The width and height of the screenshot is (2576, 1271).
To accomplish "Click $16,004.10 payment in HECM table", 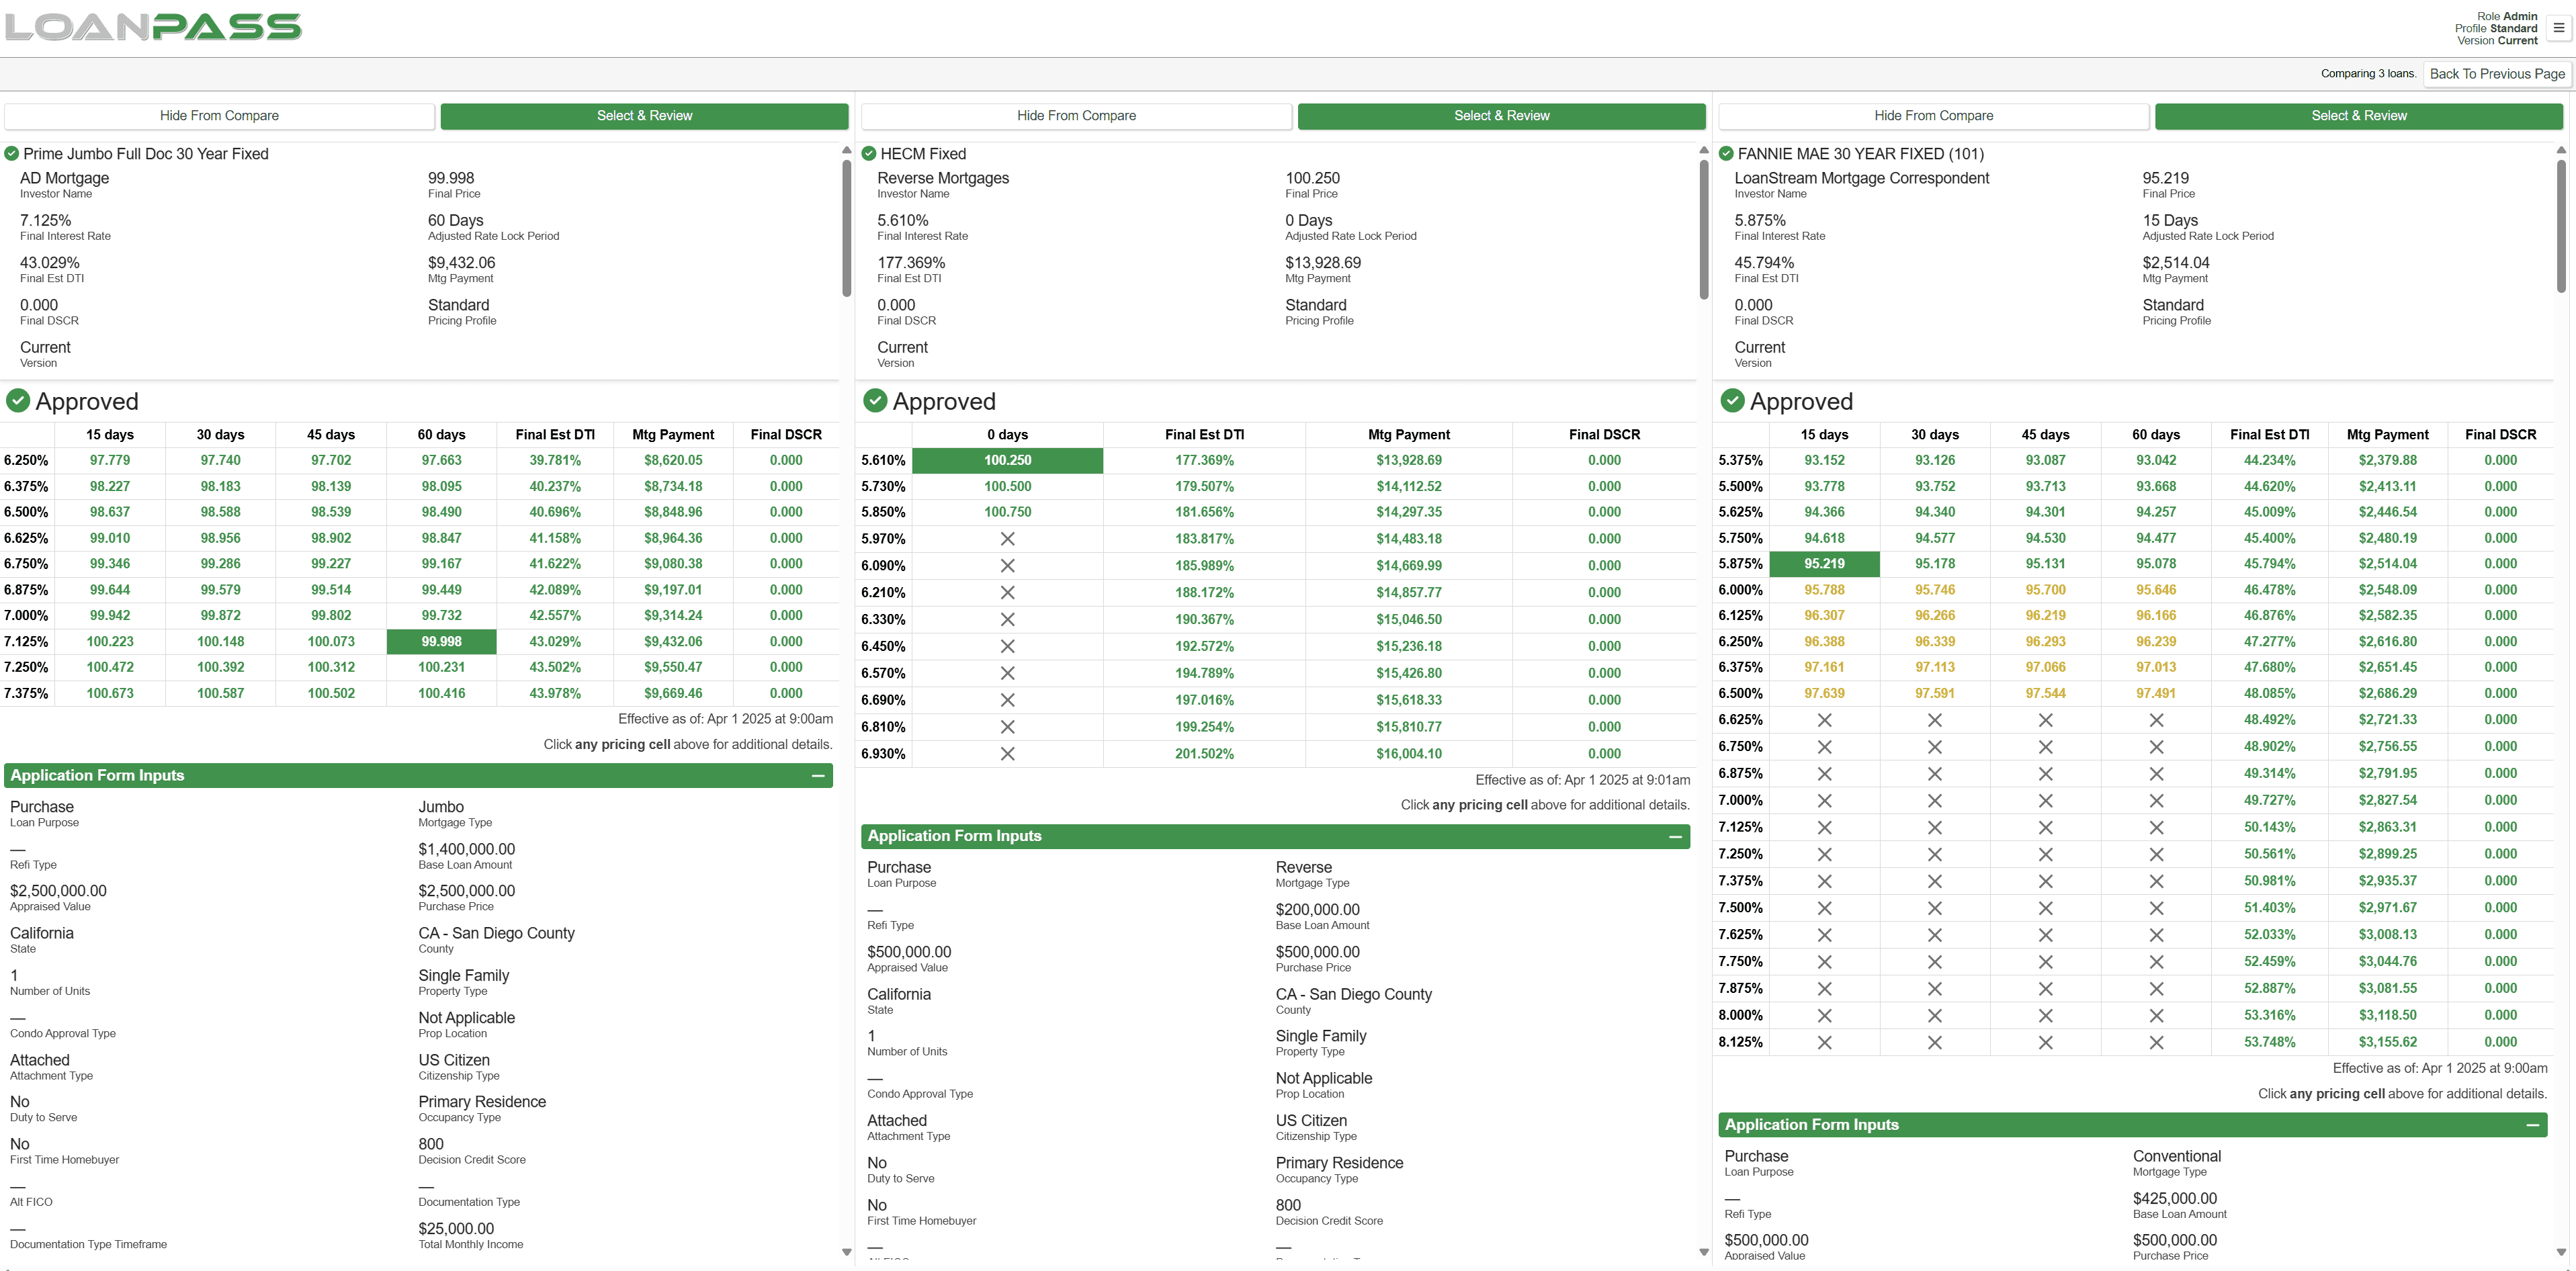I will coord(1408,754).
